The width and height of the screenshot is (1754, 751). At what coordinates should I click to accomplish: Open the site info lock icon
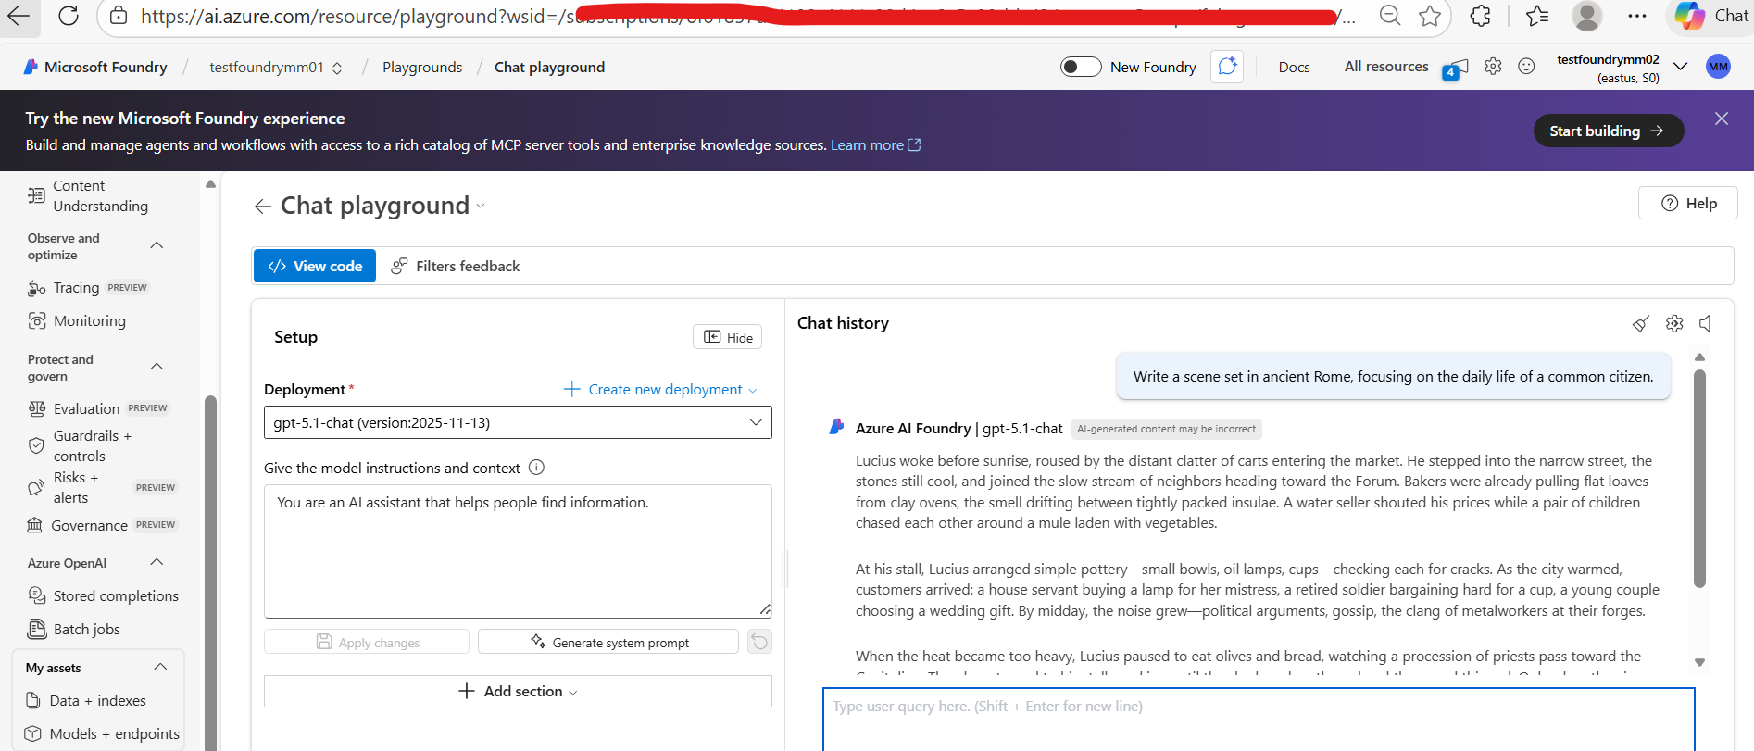coord(119,16)
